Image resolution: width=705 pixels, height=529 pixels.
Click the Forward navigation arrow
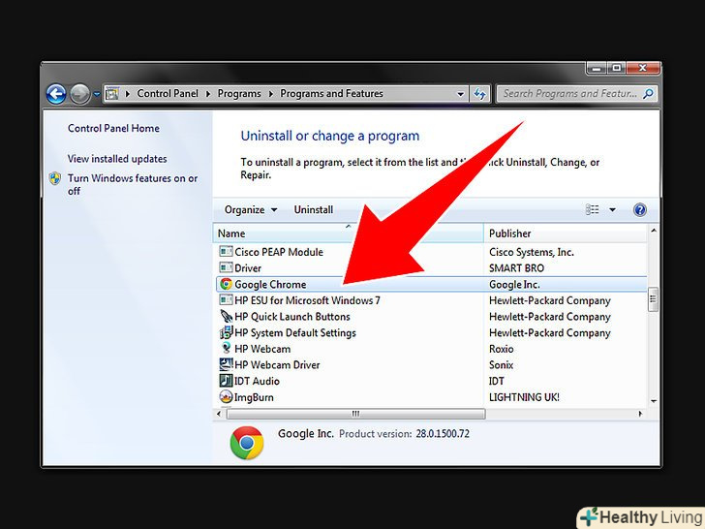(80, 94)
